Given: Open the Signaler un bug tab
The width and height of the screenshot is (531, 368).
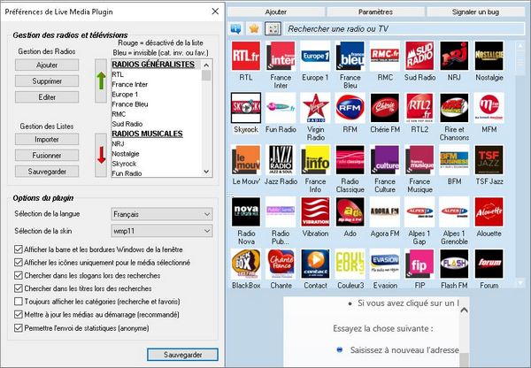Looking at the screenshot, I should (x=475, y=11).
